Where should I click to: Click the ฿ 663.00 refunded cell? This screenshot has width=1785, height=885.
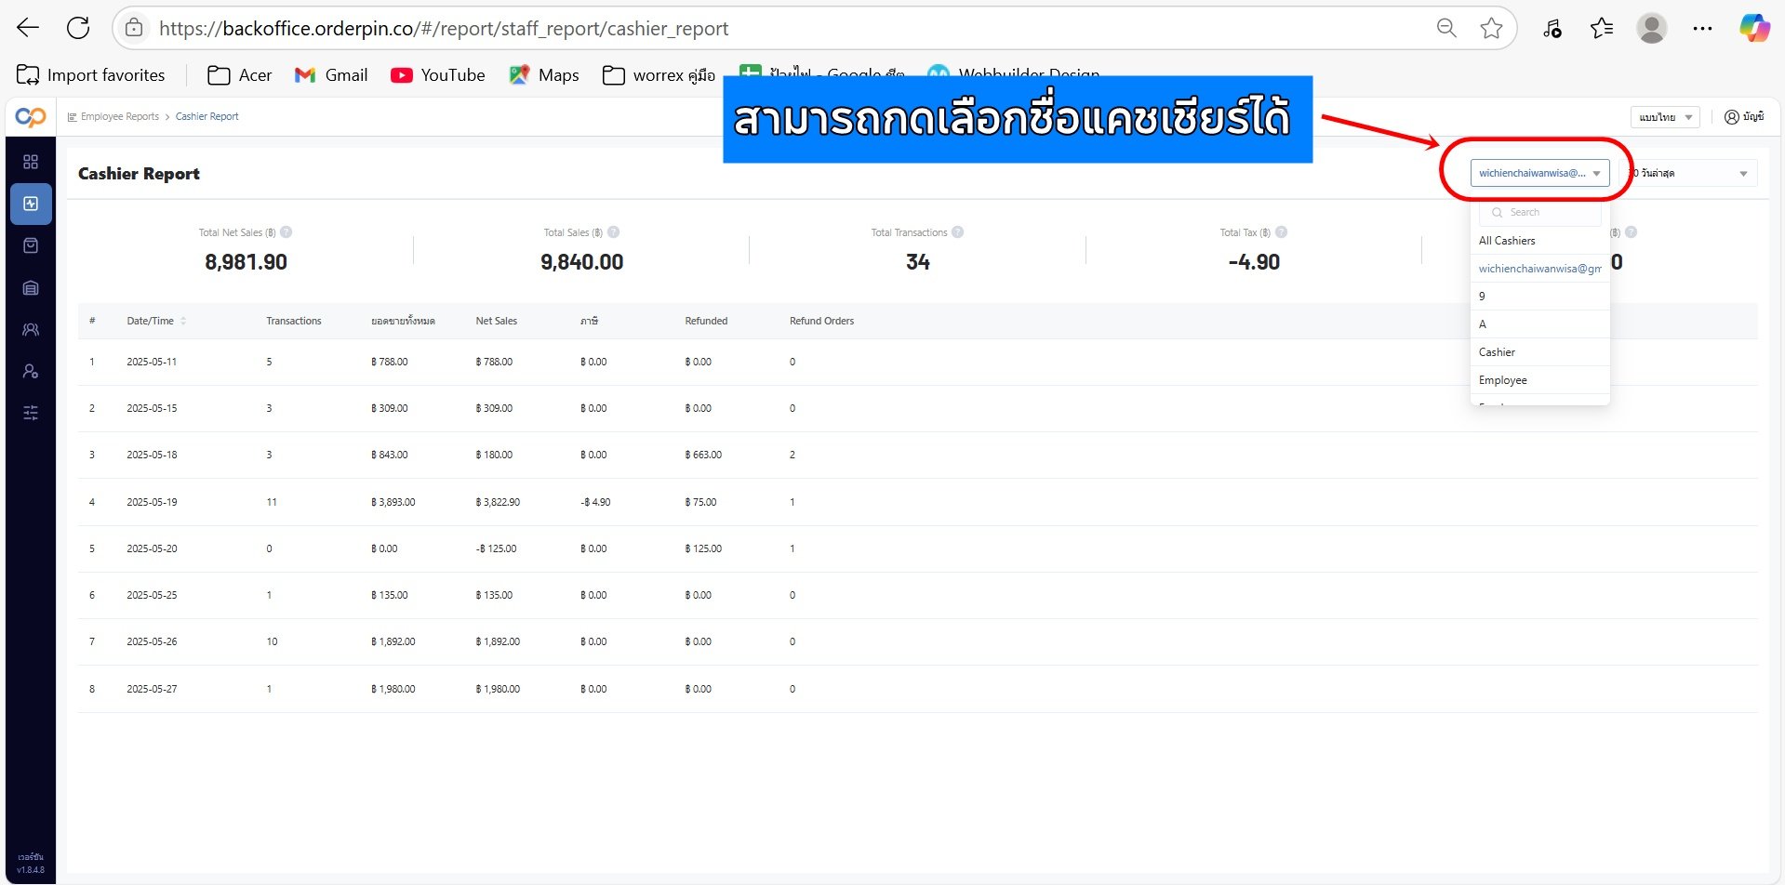[x=703, y=455]
